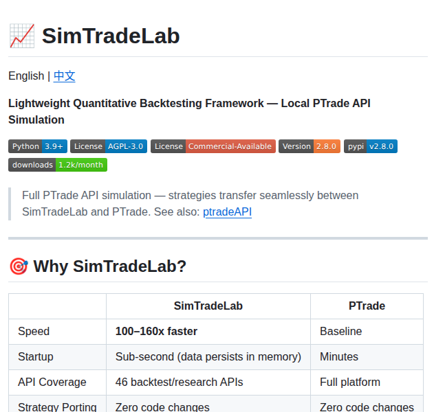Click the SimTradeLab main heading
The image size is (434, 412).
[111, 36]
